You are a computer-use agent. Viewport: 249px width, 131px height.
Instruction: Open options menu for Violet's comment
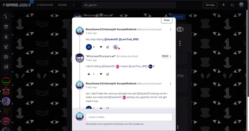click(170, 57)
